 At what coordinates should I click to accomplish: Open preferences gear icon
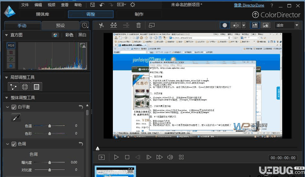(x=132, y=5)
